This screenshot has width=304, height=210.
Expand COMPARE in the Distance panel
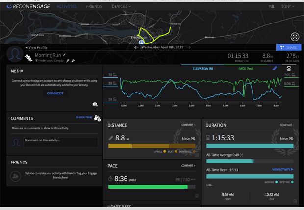[188, 125]
